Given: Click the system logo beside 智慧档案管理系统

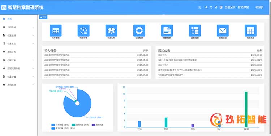Looking at the screenshot, I should (x=4, y=8).
